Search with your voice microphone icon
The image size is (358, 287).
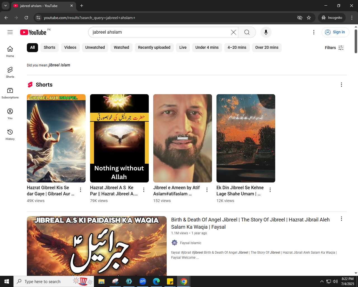click(266, 32)
